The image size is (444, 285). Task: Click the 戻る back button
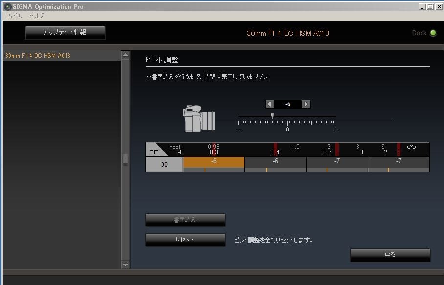390,255
